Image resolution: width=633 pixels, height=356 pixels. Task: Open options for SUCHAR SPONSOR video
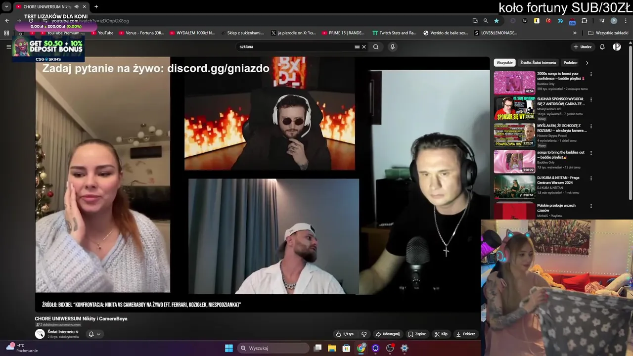point(590,99)
